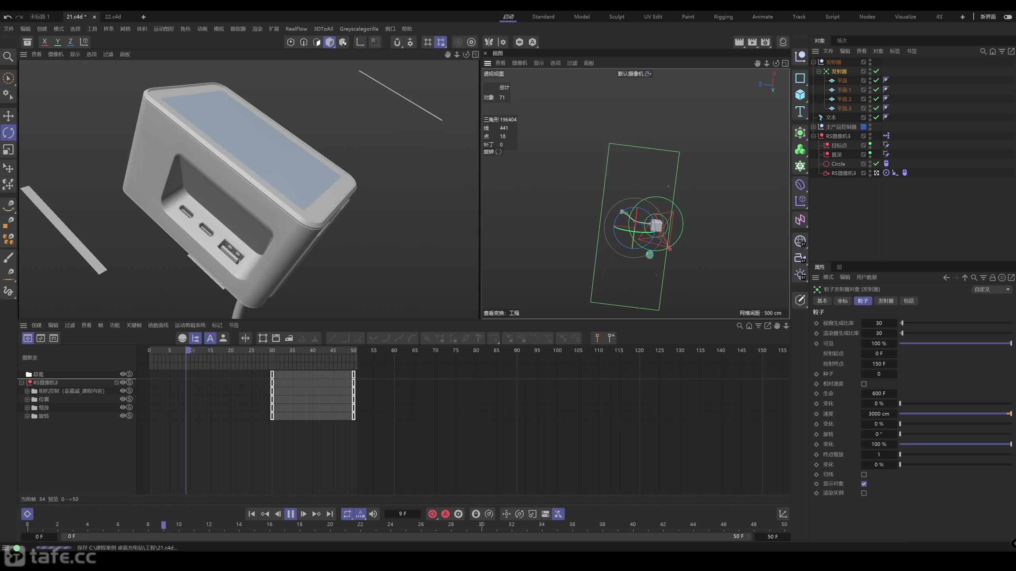This screenshot has height=571, width=1016.
Task: Toggle loop playback button
Action: (347, 514)
